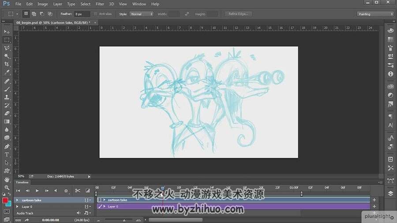The height and width of the screenshot is (223, 397).
Task: Open the Image menu
Action: 42,4
